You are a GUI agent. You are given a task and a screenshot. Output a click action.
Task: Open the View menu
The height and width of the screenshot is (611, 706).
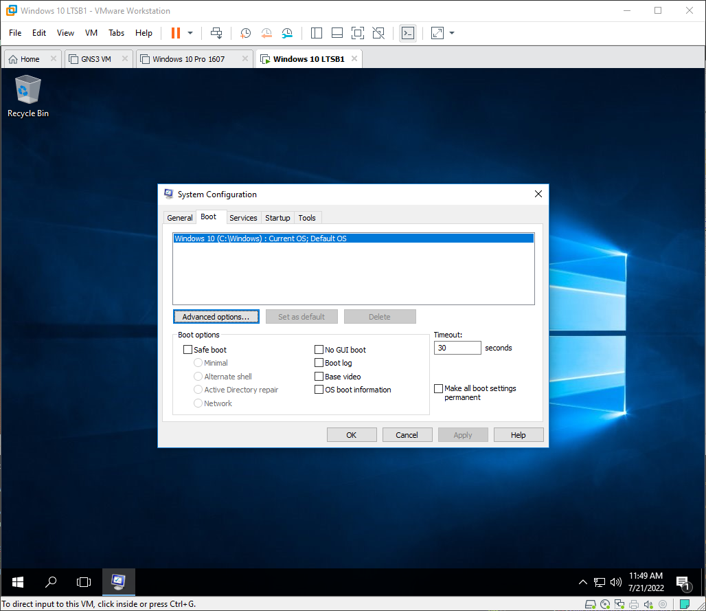[x=65, y=33]
